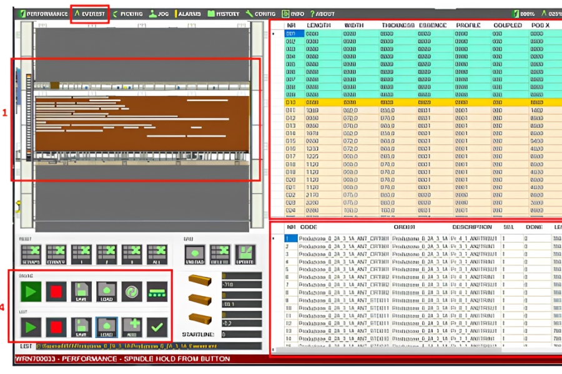Select row 017 in the pieces table
This screenshot has height=374, width=562.
pos(423,156)
